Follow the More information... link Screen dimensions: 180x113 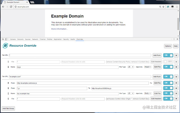(59, 29)
